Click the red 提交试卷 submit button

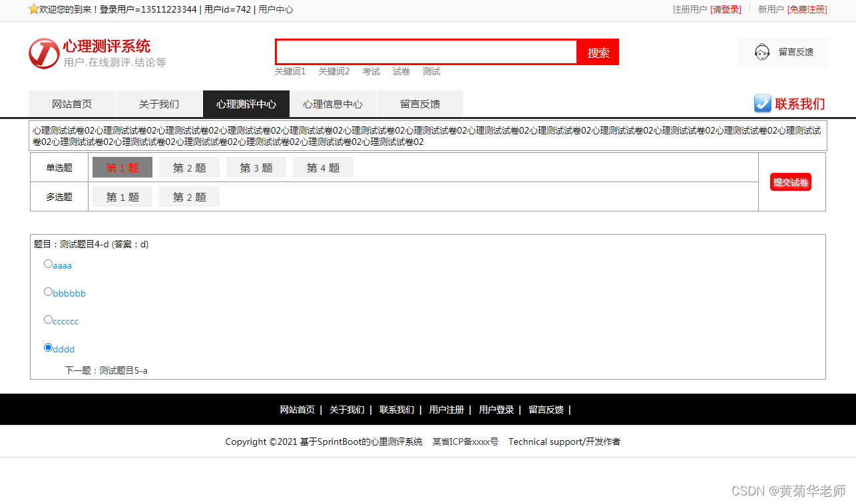tap(791, 182)
